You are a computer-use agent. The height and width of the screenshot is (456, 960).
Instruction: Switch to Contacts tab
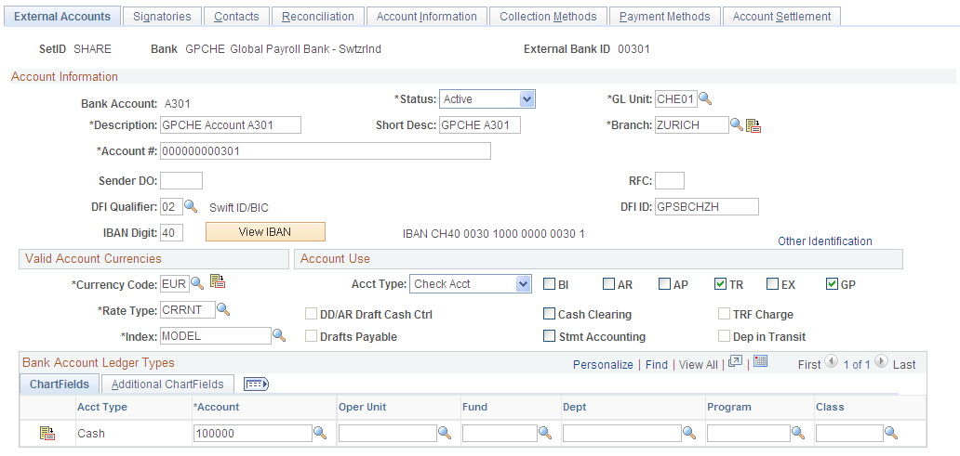(x=236, y=17)
